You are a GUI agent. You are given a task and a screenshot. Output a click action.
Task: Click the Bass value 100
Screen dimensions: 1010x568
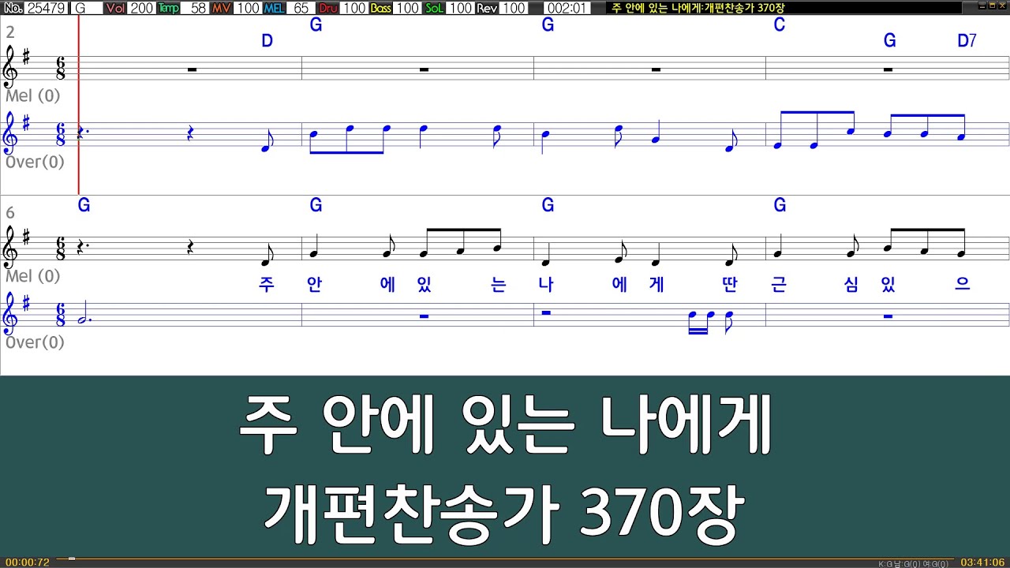(407, 8)
